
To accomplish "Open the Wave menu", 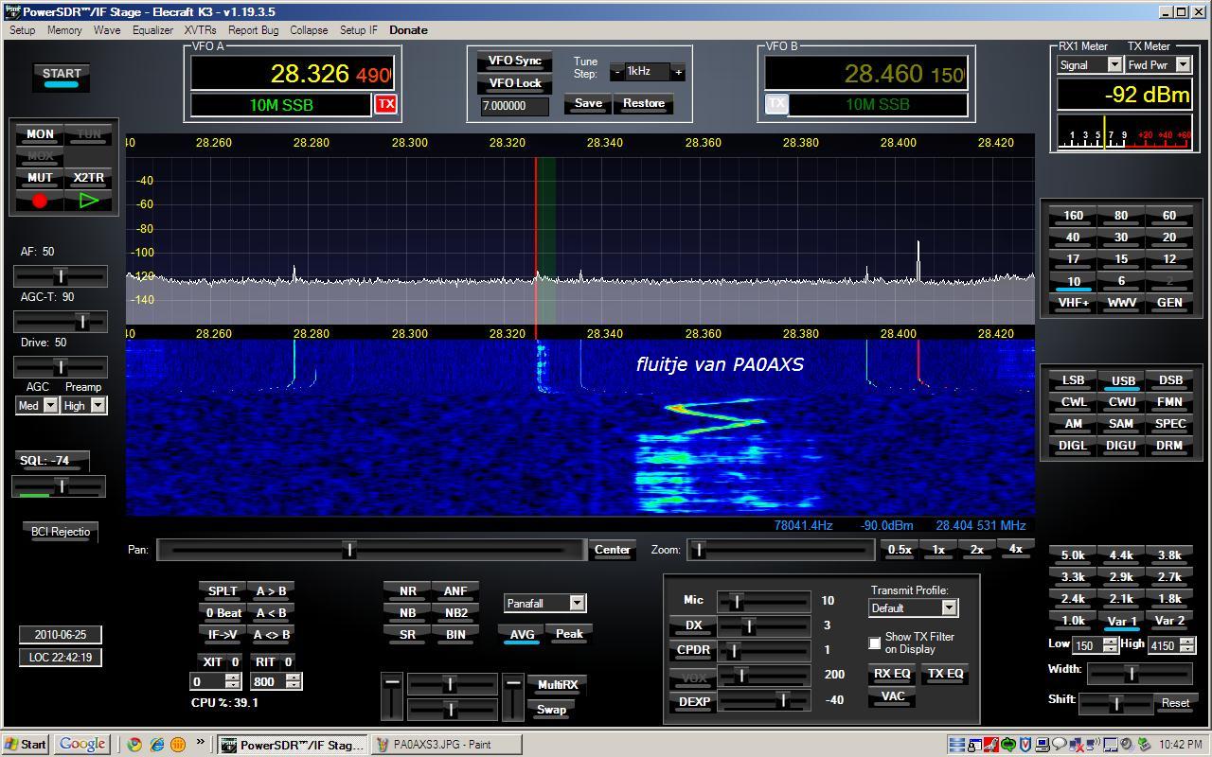I will pos(107,30).
